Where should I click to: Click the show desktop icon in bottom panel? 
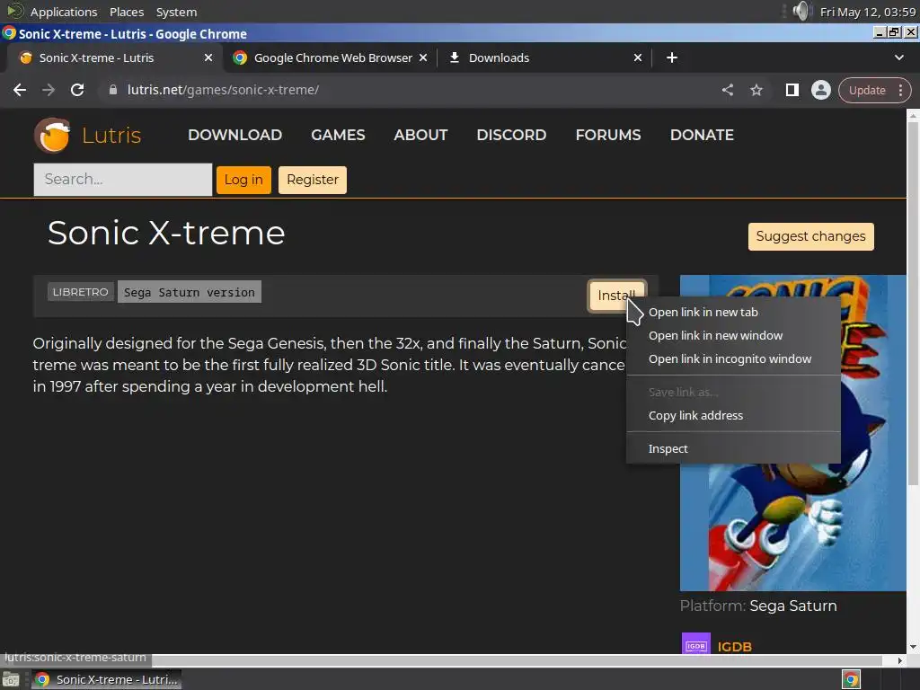pos(11,679)
